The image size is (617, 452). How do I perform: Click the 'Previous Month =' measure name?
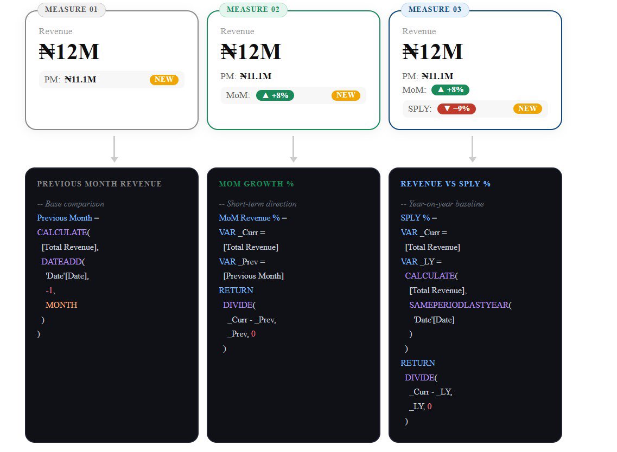[68, 218]
